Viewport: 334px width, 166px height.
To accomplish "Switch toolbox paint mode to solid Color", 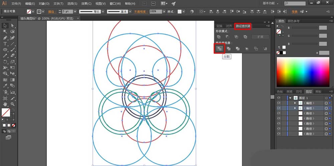I will pyautogui.click(x=4, y=125).
